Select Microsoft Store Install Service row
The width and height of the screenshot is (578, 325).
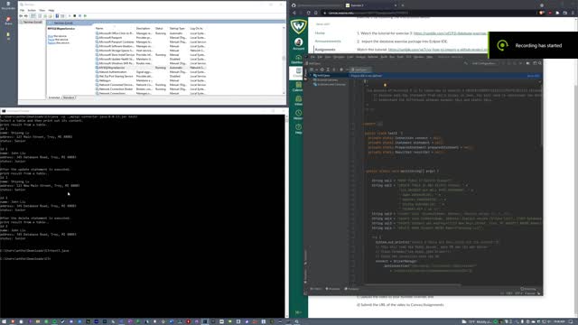116,54
